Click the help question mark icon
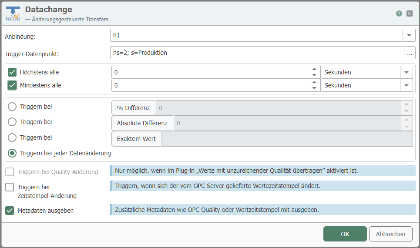Viewport: 420px width, 248px height. tap(399, 13)
